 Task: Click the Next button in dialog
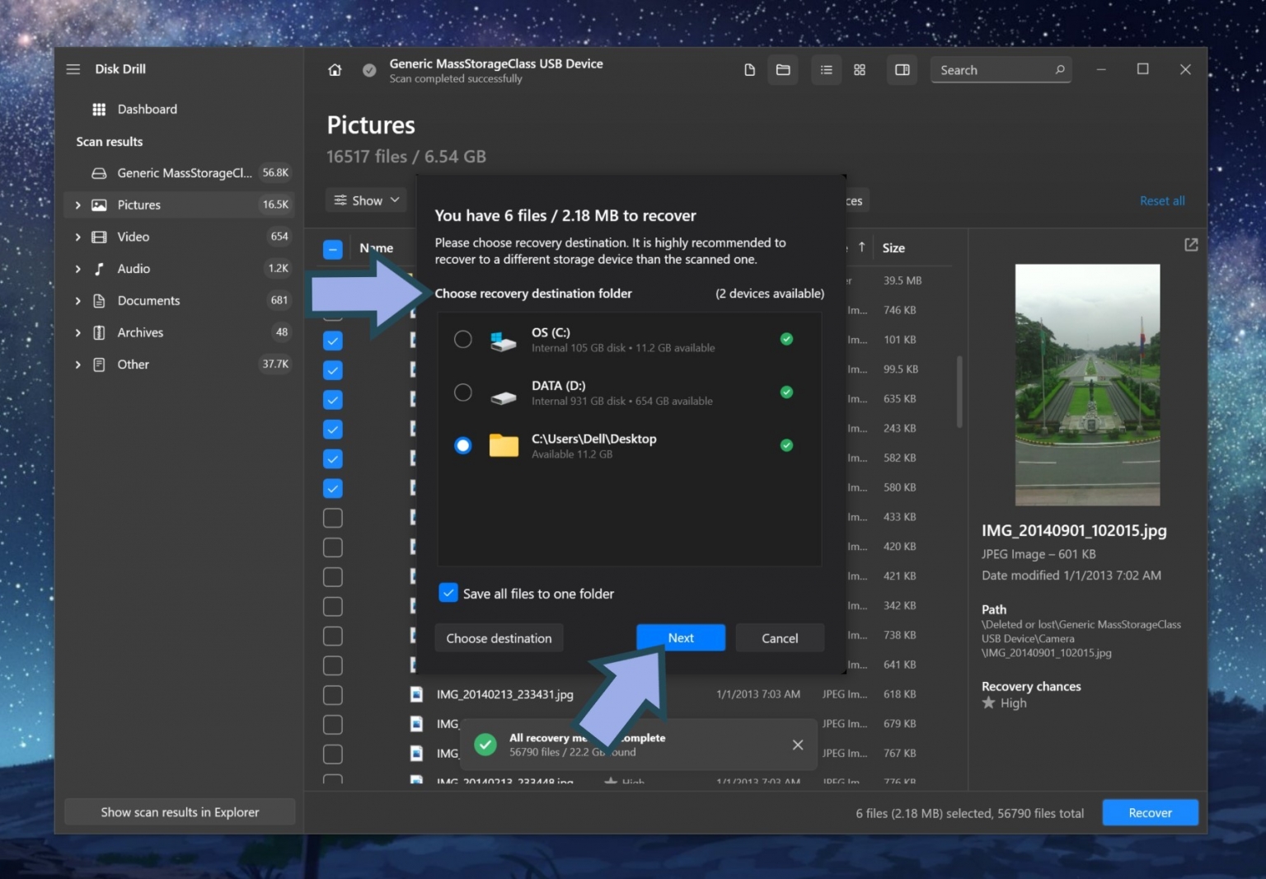click(680, 637)
